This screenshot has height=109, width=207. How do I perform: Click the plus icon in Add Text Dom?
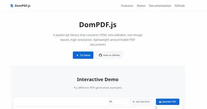pos(133,102)
